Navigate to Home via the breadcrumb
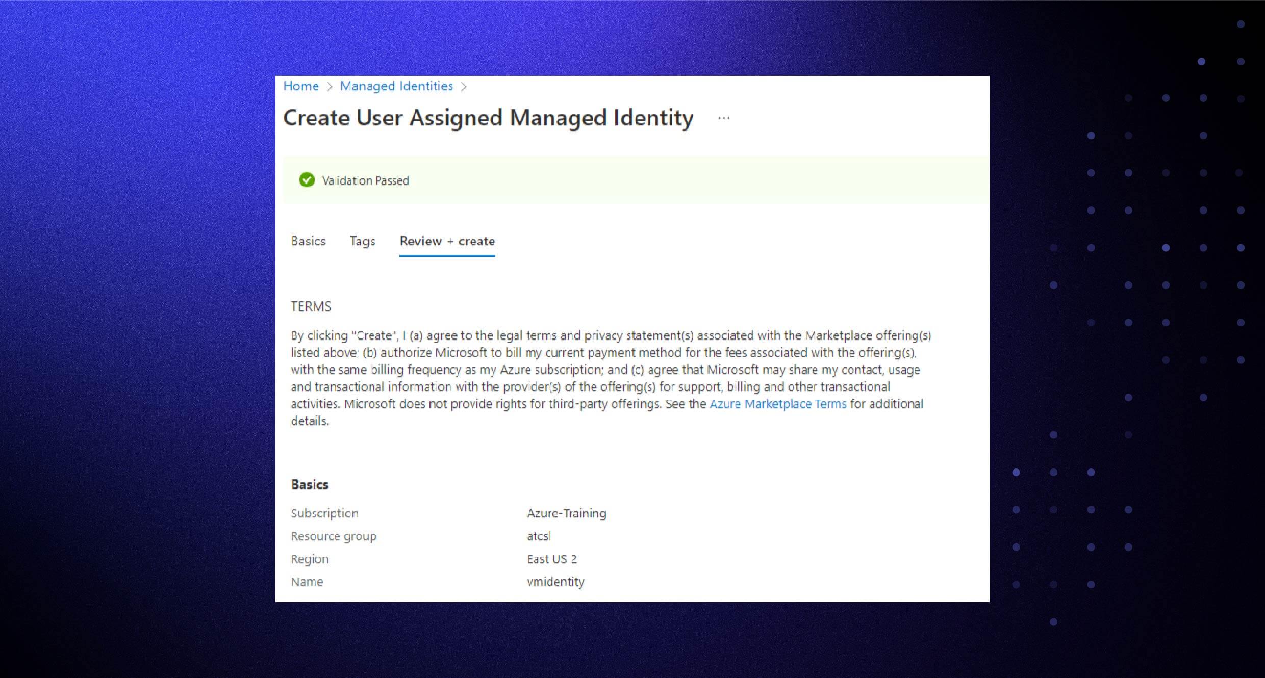Screen dimensions: 1265x678 (x=300, y=86)
